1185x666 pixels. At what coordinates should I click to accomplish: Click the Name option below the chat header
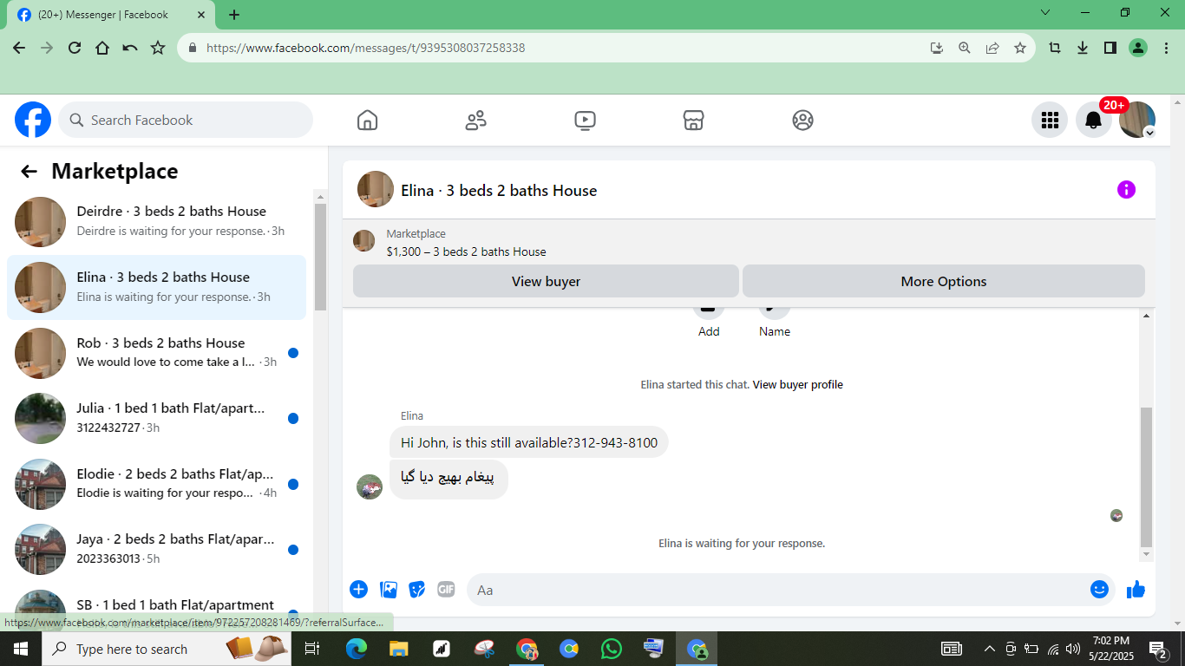coord(775,331)
